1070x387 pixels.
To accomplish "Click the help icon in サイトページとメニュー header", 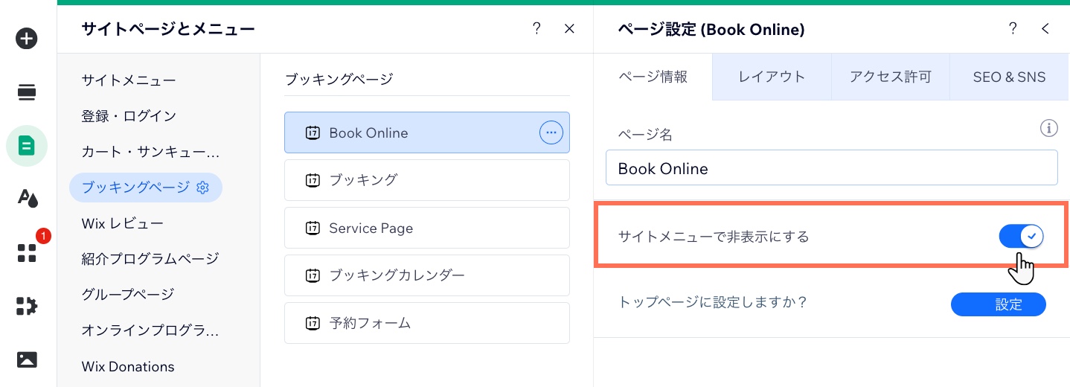I will 536,28.
